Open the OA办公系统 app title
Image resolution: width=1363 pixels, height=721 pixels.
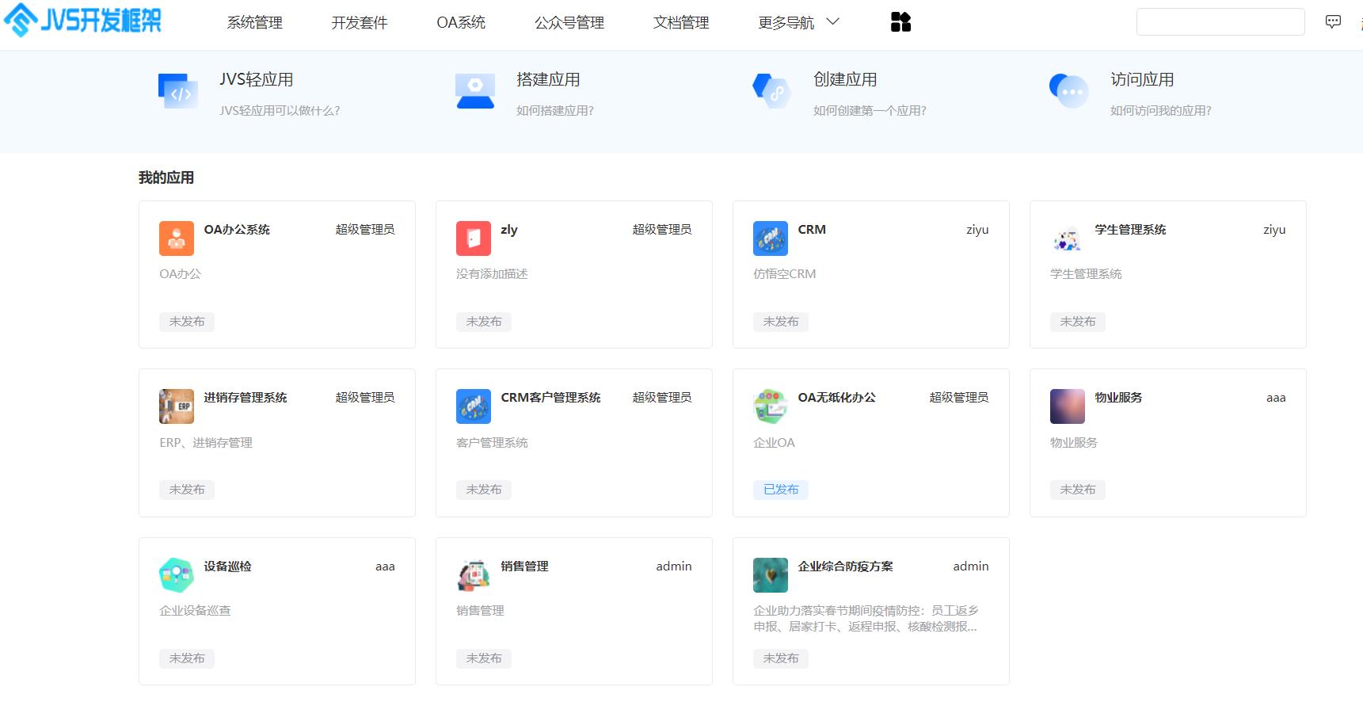pyautogui.click(x=237, y=230)
